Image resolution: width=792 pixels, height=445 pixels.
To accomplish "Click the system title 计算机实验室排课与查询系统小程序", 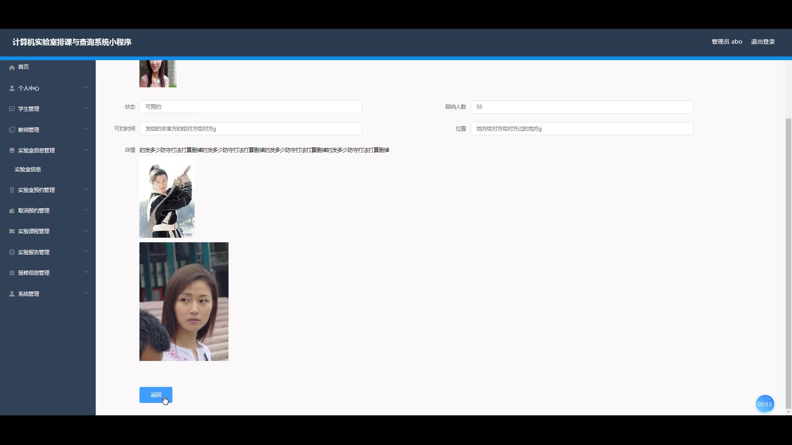I will pyautogui.click(x=72, y=42).
